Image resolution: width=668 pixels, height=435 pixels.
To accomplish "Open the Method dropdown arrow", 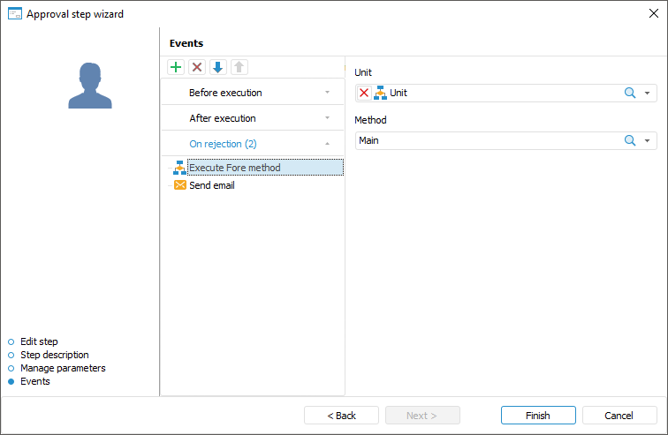I will click(647, 140).
